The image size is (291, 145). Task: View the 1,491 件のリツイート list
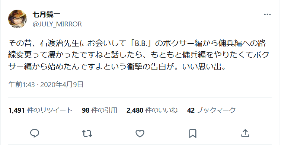(x=41, y=110)
